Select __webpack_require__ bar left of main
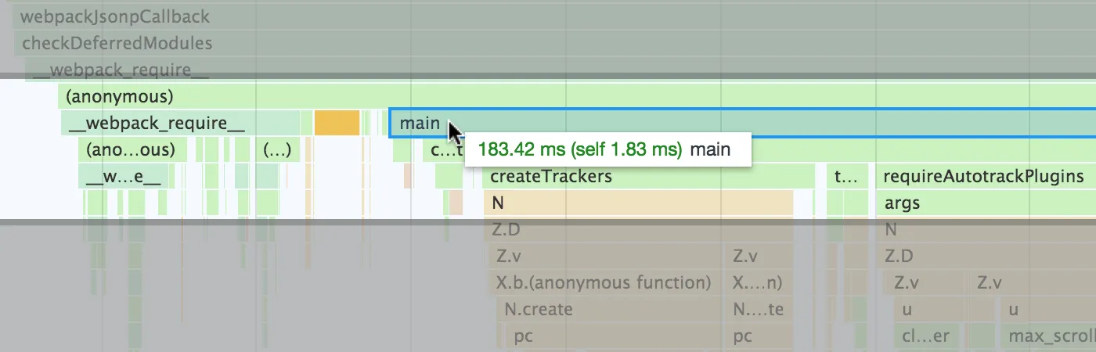Screen dimensions: 1096x352 [x=157, y=123]
